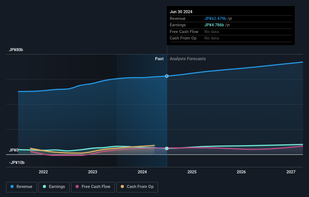This screenshot has height=197, width=309.
Task: Click the teal Earnings legend dot
Action: pos(44,186)
